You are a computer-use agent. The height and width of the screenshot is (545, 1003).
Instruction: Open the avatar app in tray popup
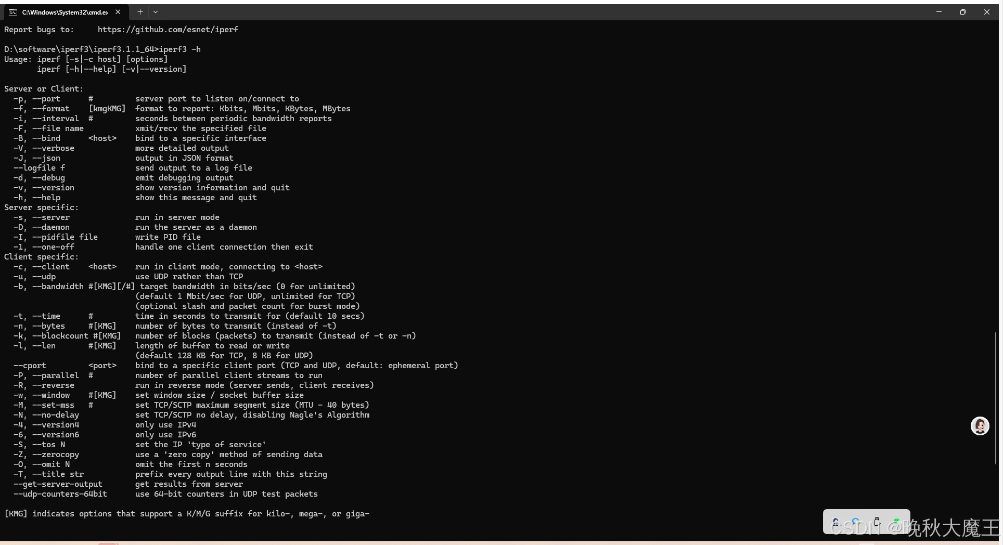[x=835, y=522]
